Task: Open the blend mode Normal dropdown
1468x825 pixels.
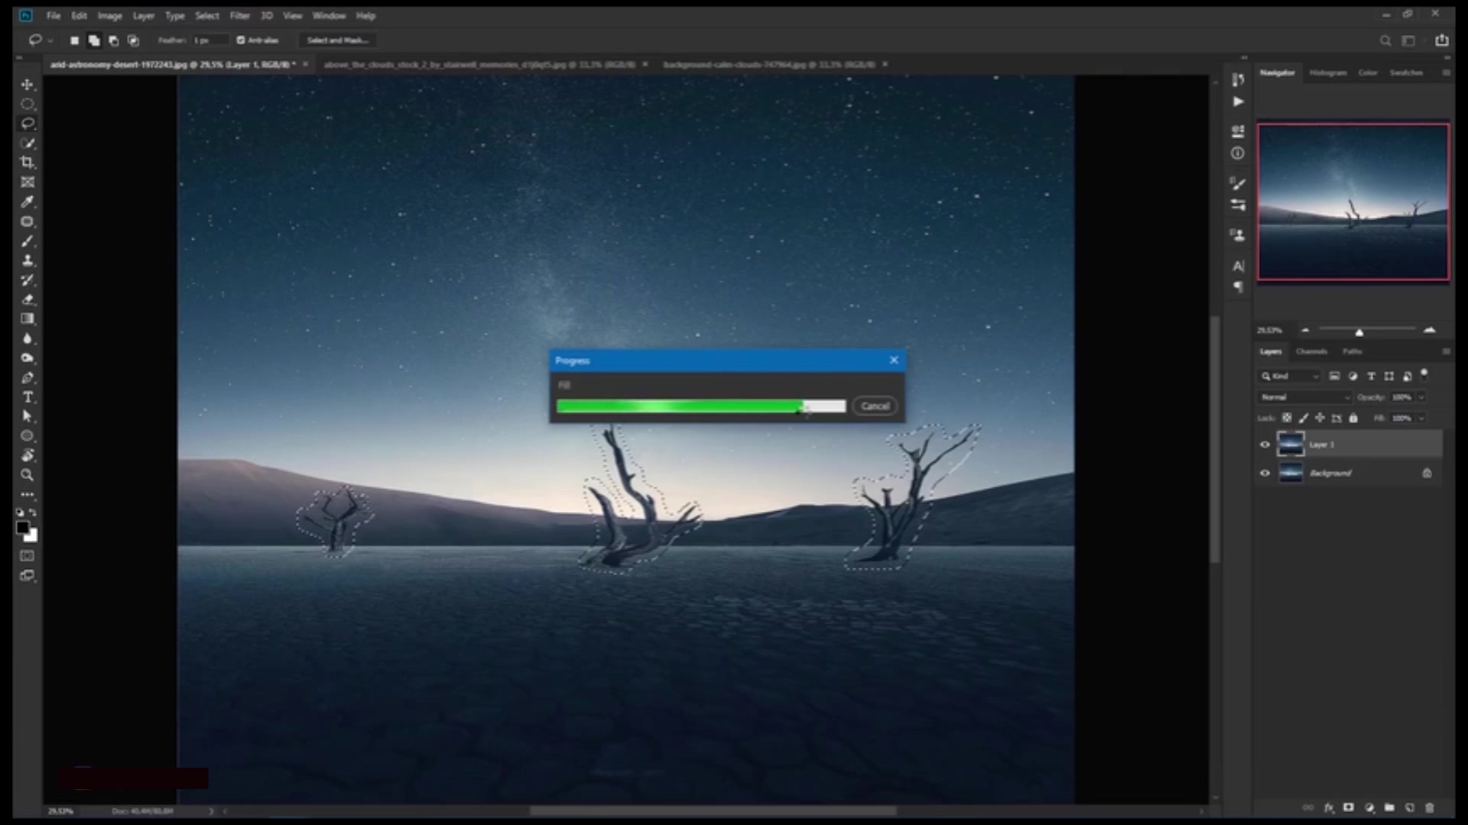Action: click(1305, 397)
